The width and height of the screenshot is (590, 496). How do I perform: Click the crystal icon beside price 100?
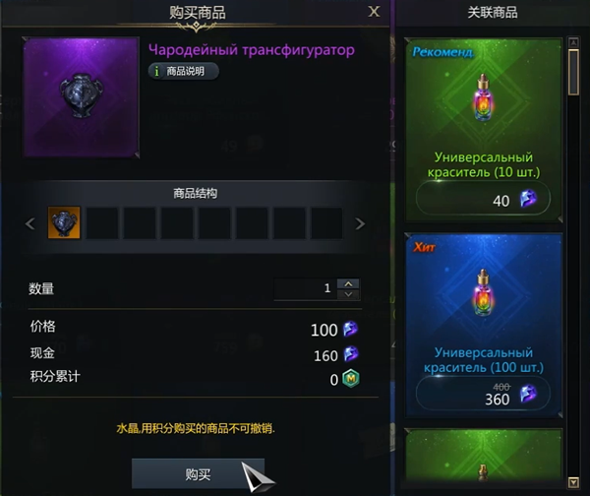pyautogui.click(x=350, y=329)
